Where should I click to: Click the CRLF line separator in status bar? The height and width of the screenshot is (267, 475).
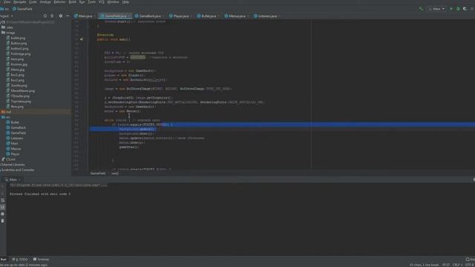[x=457, y=265]
